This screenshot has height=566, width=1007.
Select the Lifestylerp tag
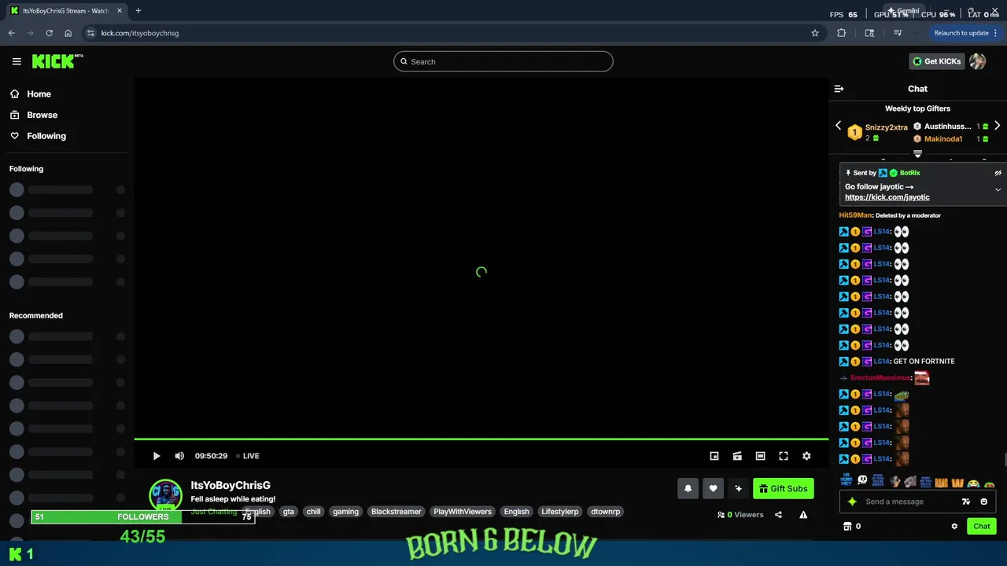coord(560,512)
